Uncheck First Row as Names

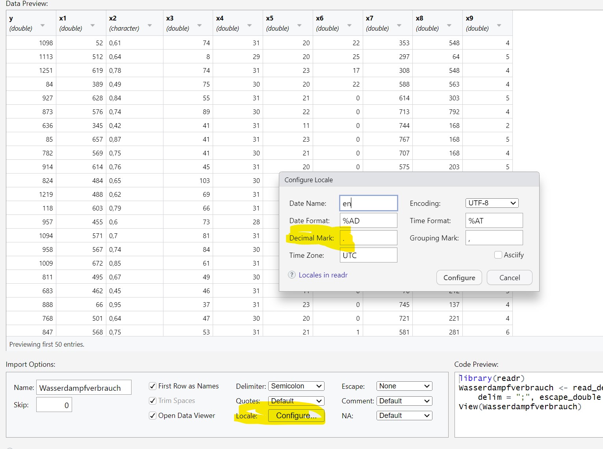click(x=153, y=386)
